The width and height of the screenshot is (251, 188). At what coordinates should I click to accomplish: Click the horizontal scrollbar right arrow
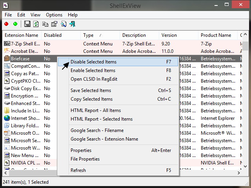click(239, 173)
